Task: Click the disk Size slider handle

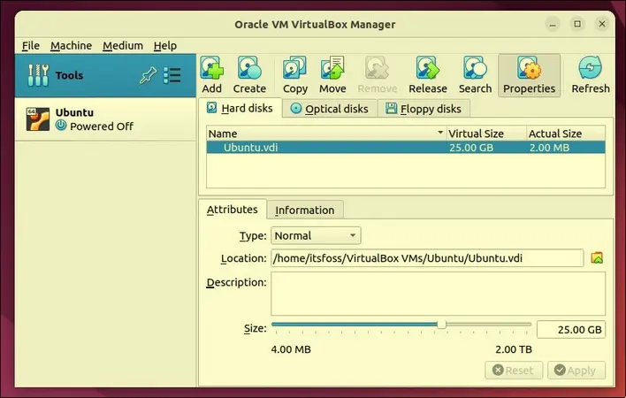Action: coord(441,325)
